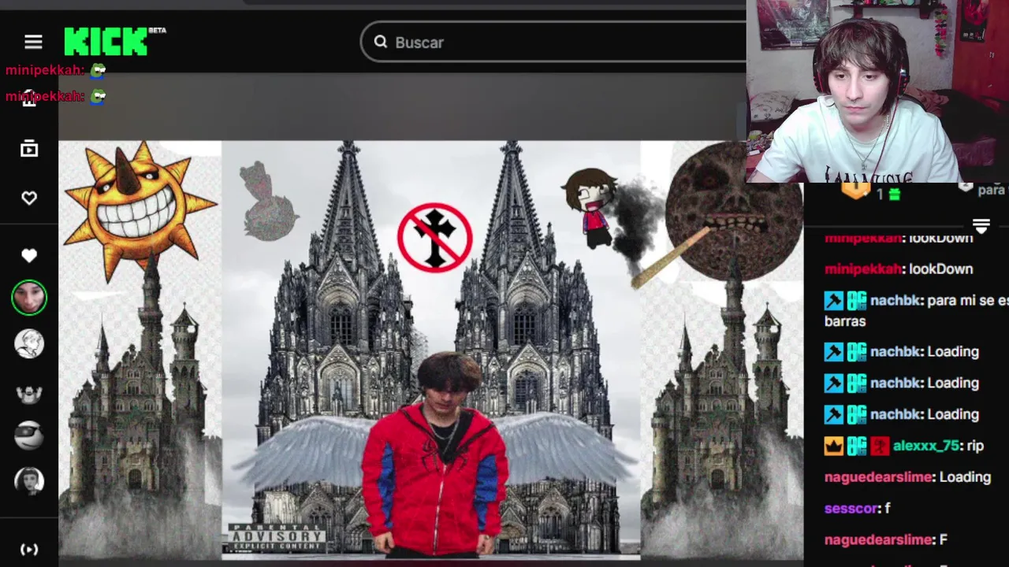This screenshot has width=1009, height=567.
Task: Open the green-ringed live channel avatar
Action: (29, 298)
